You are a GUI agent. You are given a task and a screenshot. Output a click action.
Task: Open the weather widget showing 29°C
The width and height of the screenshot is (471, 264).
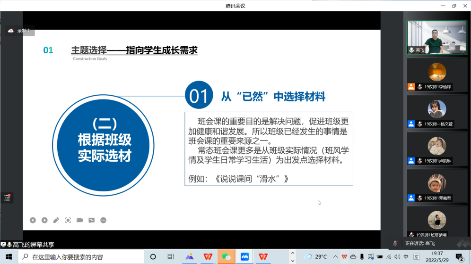[316, 257]
